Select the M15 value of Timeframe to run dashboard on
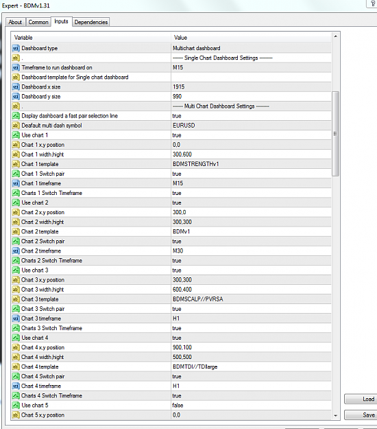This screenshot has height=429, width=377. pyautogui.click(x=178, y=67)
